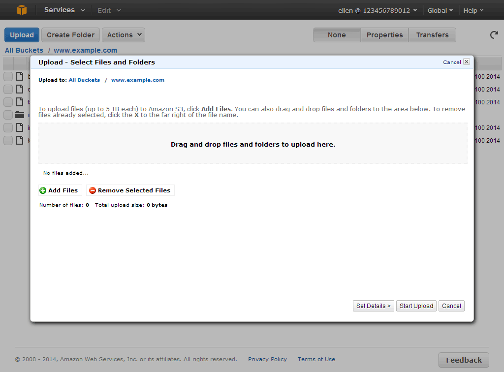Click the file icon in the topmost list row
The width and height of the screenshot is (504, 372).
click(20, 76)
